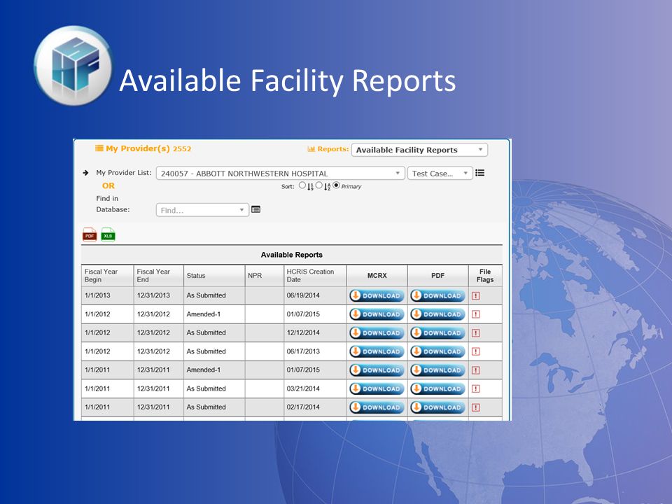
Task: Export the report list as XLS
Action: click(x=108, y=235)
